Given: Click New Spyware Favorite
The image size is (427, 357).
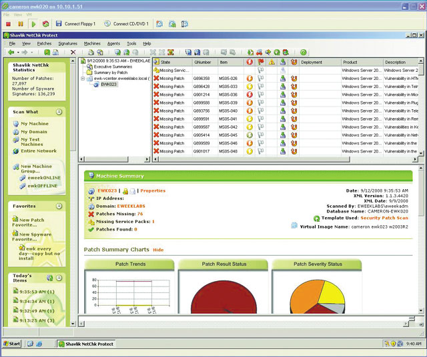Looking at the screenshot, I should [x=31, y=237].
